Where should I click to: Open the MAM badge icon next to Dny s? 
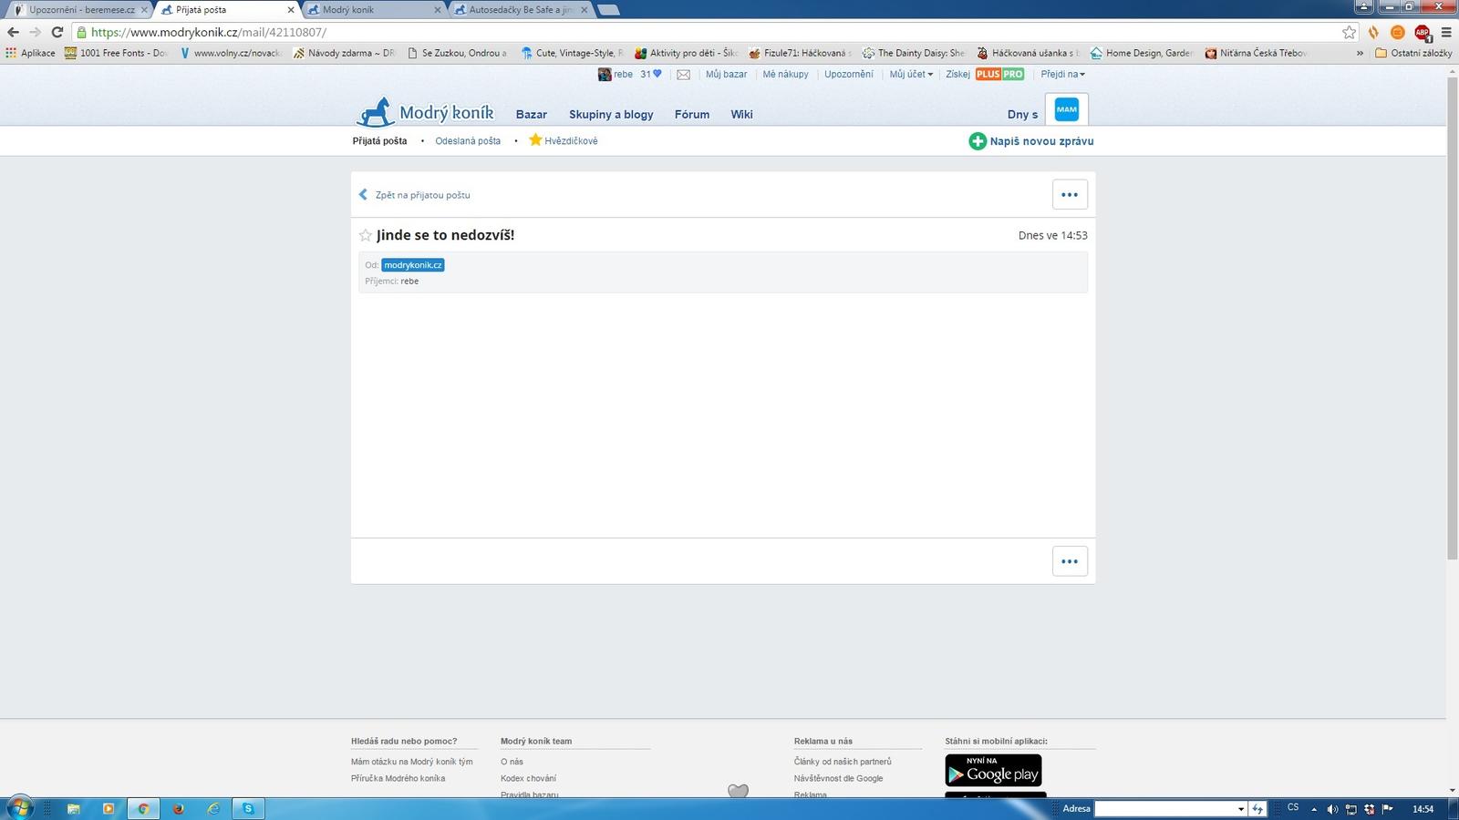pos(1066,109)
